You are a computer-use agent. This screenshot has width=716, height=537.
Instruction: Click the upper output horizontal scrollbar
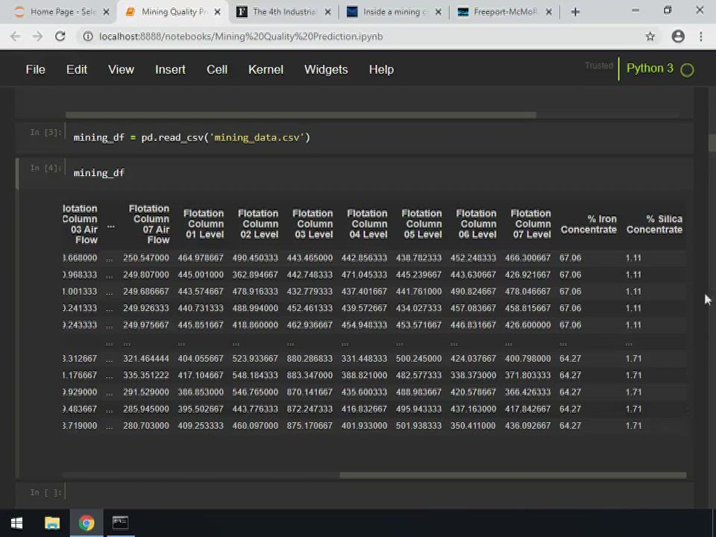301,115
